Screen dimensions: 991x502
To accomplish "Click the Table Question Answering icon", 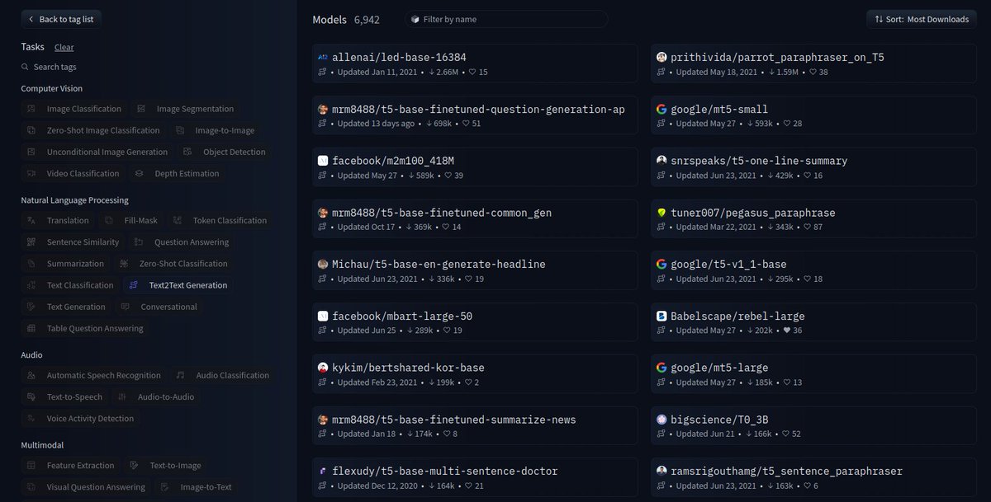I will click(31, 328).
